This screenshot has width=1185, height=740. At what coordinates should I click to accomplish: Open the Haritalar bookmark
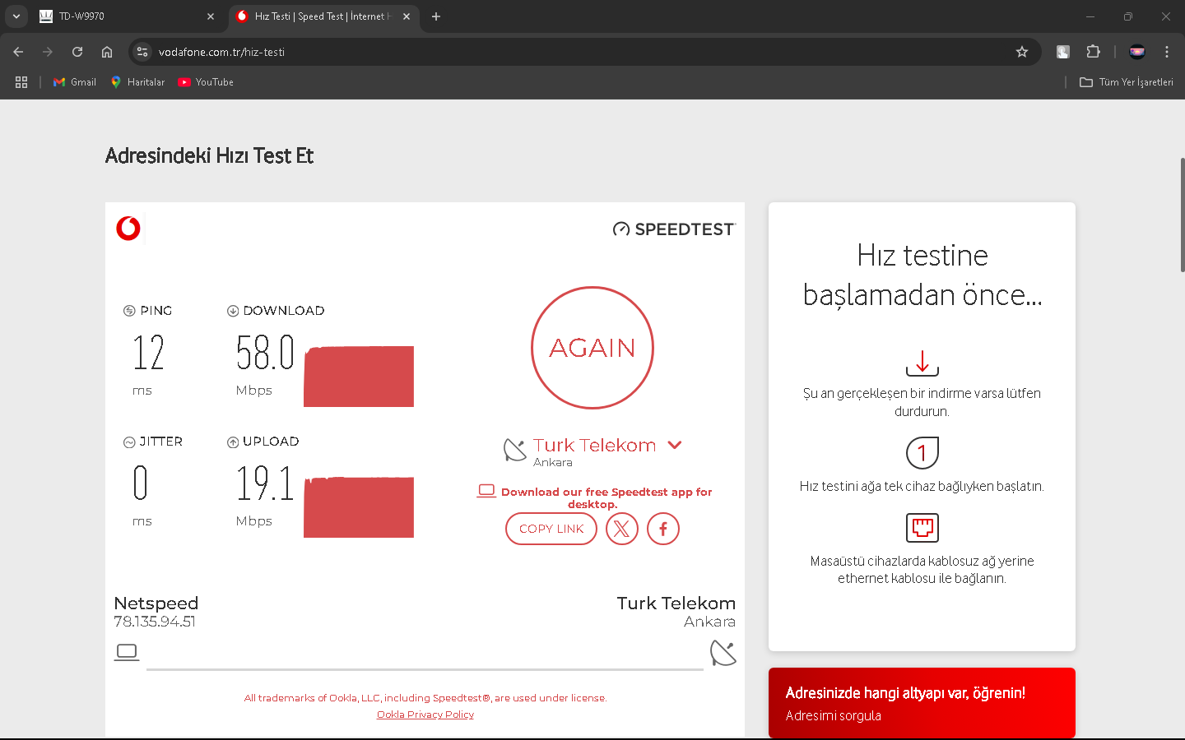[137, 82]
